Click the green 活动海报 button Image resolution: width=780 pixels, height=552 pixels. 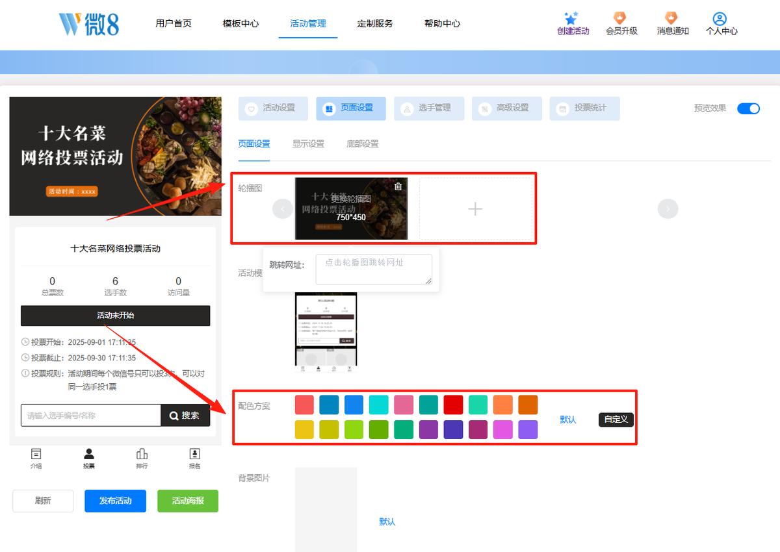pos(188,501)
